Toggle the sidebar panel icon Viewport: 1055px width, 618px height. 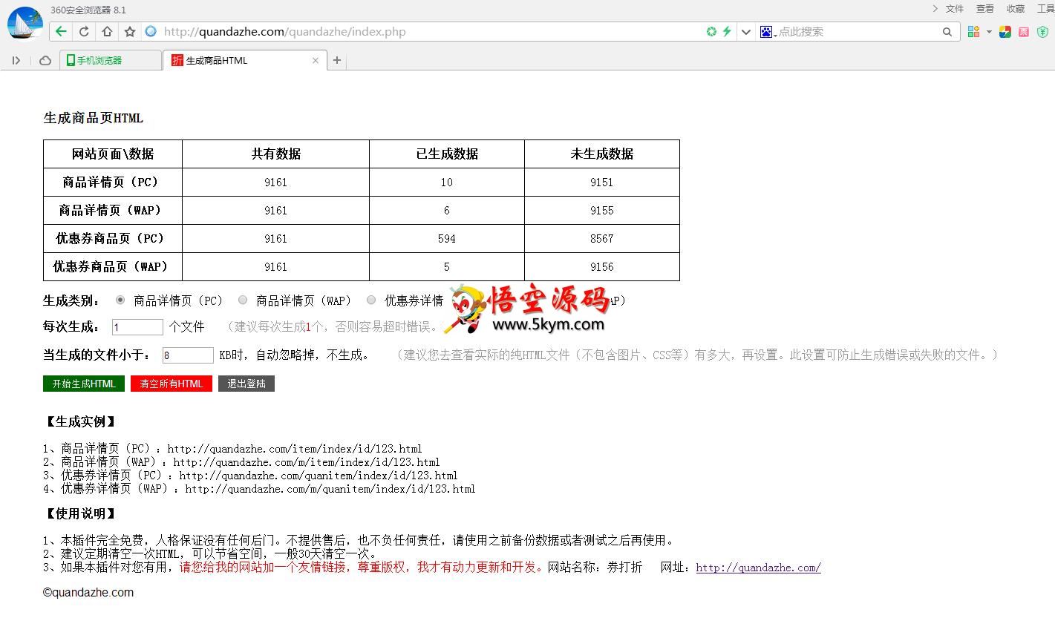[x=16, y=61]
